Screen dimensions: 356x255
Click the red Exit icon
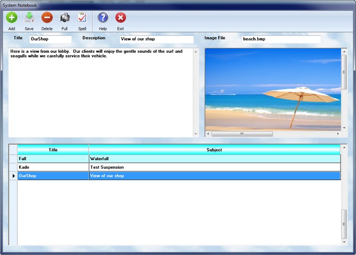(121, 18)
